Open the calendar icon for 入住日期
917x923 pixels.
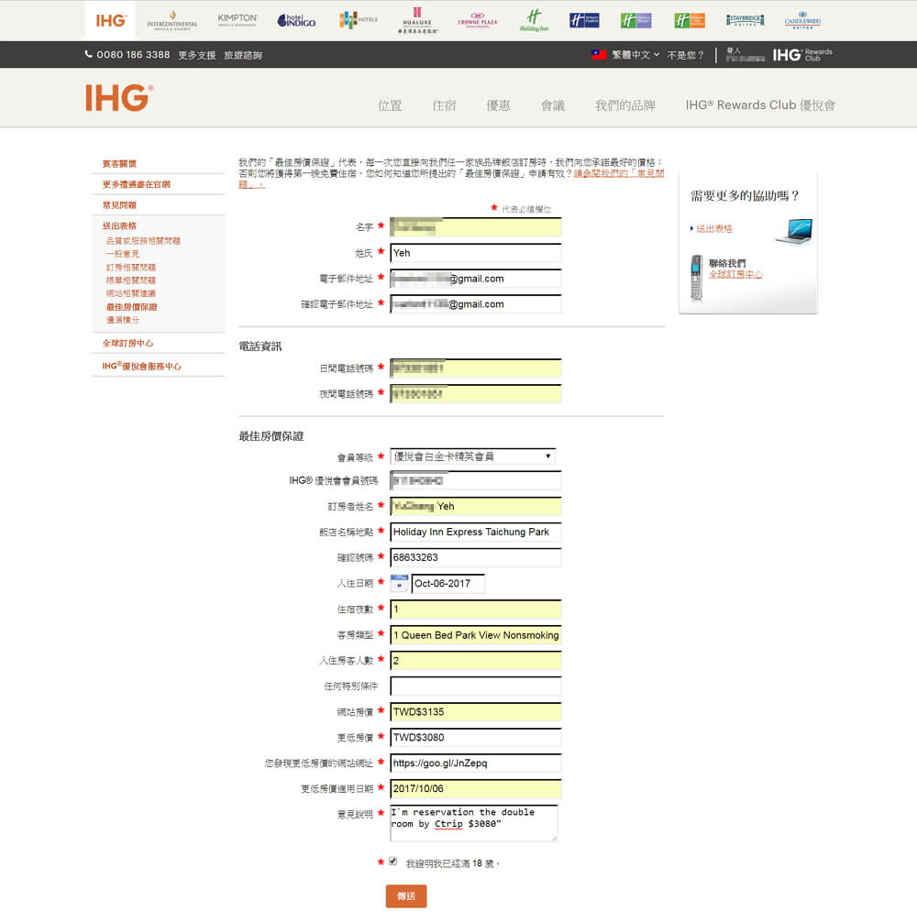coord(399,583)
